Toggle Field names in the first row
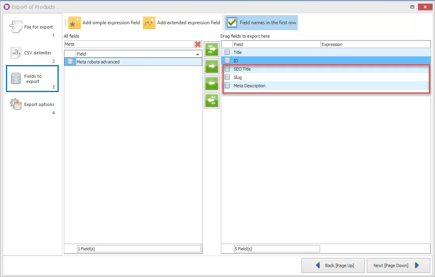Image resolution: width=435 pixels, height=277 pixels. pyautogui.click(x=232, y=23)
